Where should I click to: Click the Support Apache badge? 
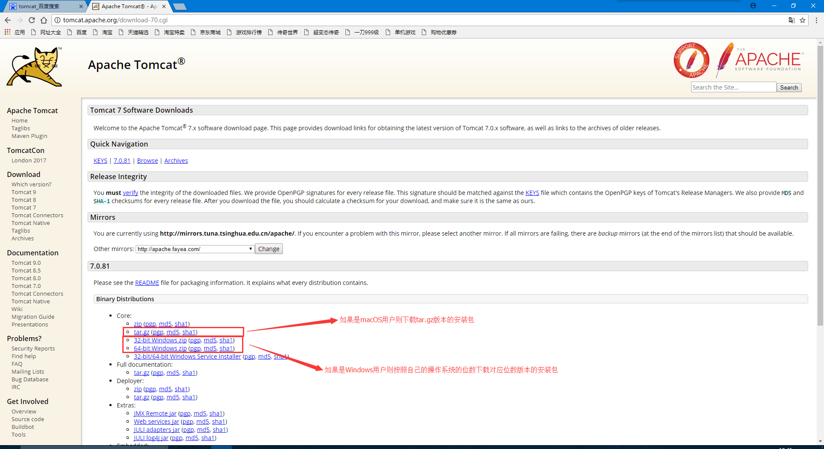pos(691,60)
